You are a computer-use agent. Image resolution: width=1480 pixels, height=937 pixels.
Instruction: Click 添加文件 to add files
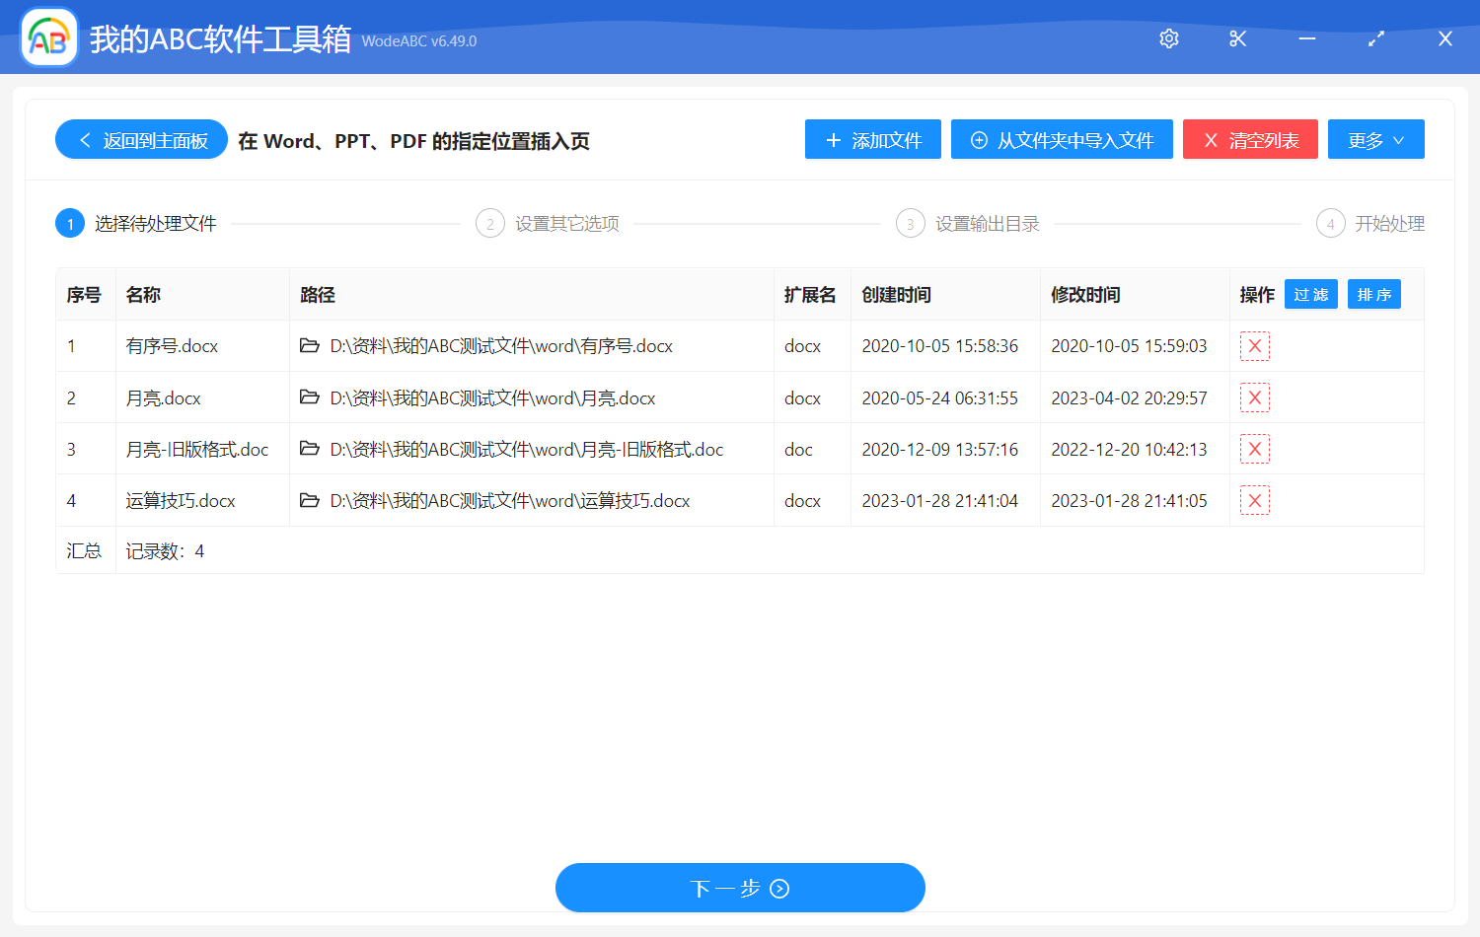[x=872, y=140]
